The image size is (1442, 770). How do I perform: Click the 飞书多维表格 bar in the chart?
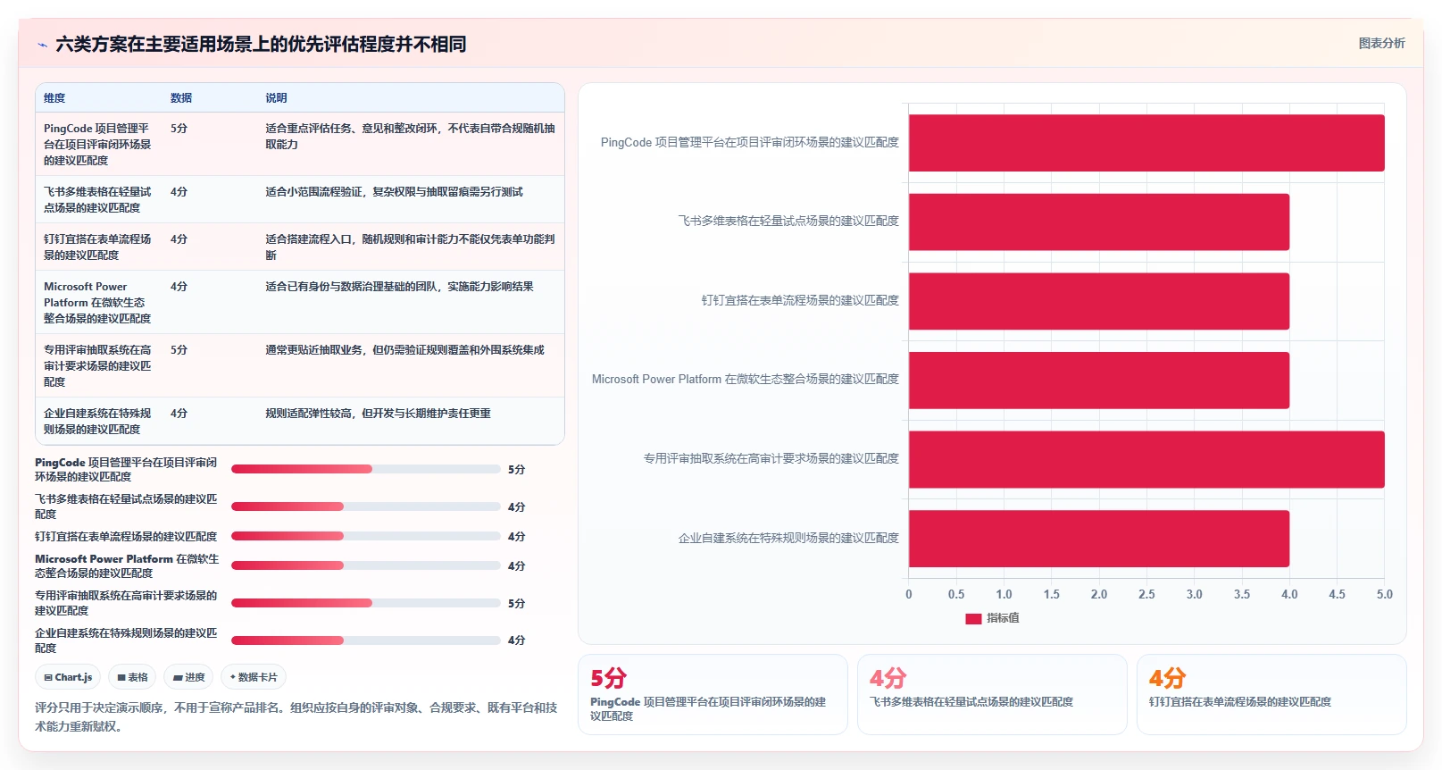pos(1099,222)
